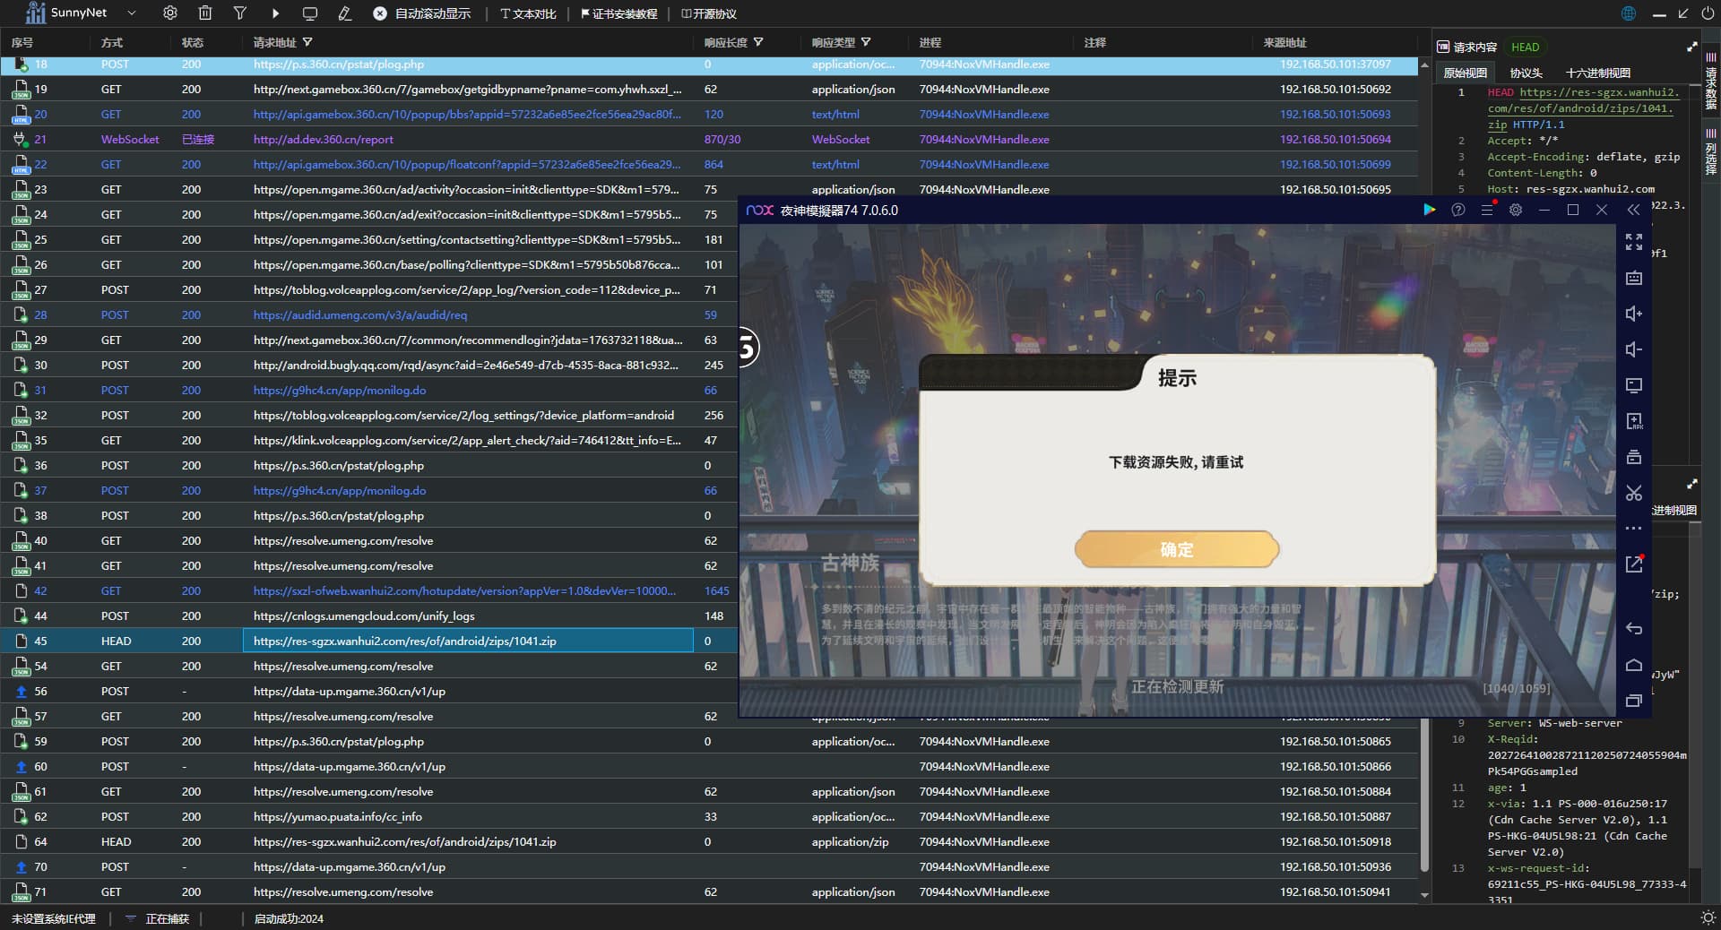Collapse Nox sidebar with double-chevron arrow
The image size is (1721, 930).
[1633, 210]
